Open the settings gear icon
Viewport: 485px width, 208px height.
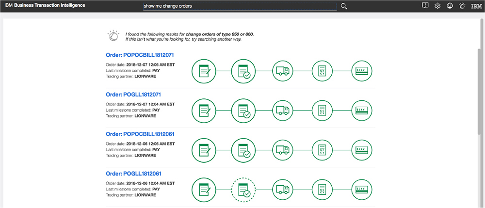(x=437, y=5)
